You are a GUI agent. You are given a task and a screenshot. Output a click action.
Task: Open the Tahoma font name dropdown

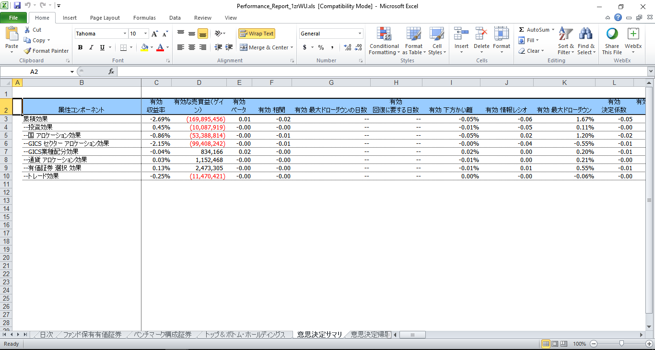[125, 34]
